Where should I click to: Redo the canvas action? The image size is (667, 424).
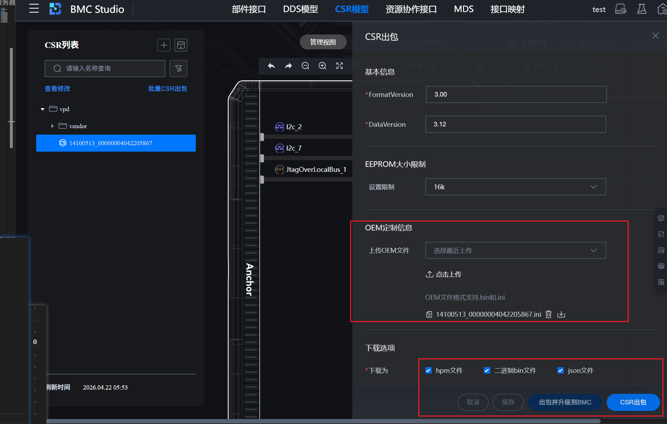(288, 66)
